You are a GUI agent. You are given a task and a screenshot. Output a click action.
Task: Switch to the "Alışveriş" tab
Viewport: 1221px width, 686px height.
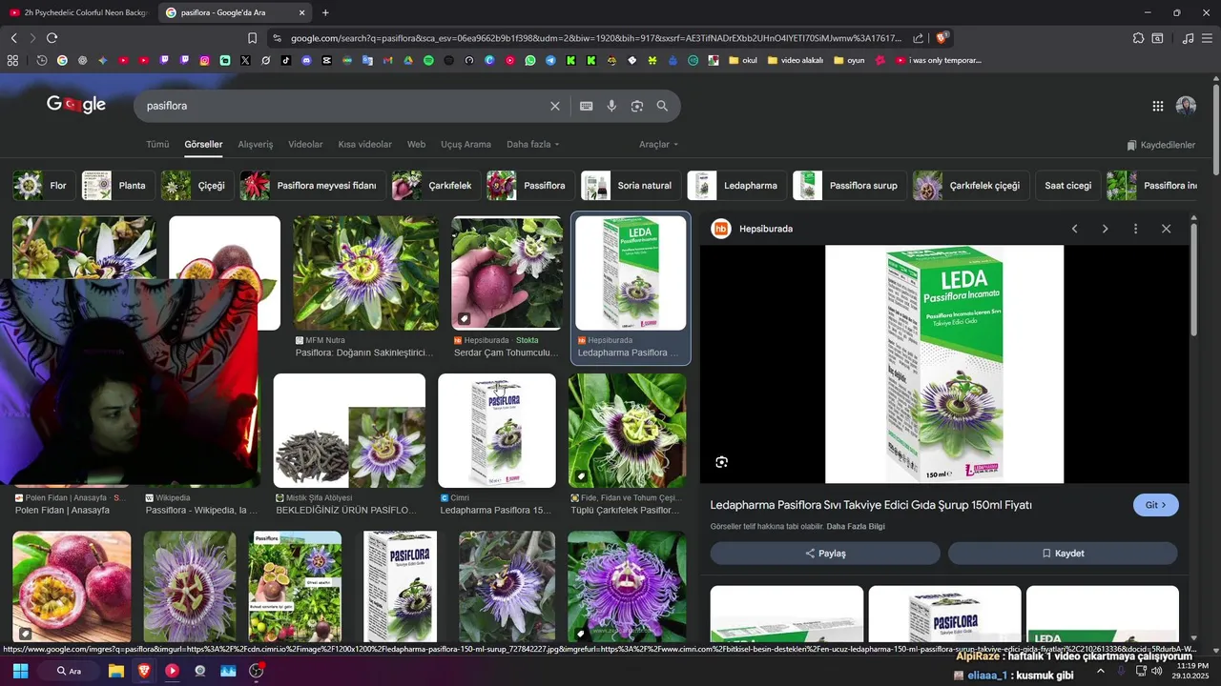pyautogui.click(x=255, y=145)
